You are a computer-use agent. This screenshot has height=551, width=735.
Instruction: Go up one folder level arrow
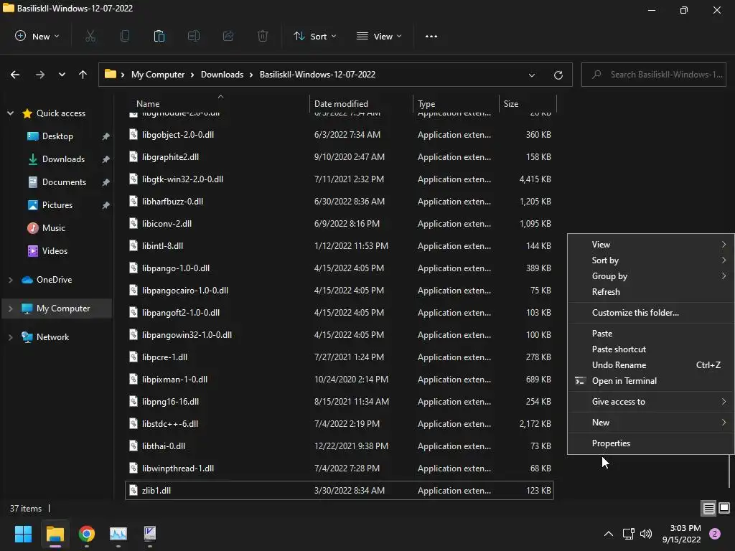pyautogui.click(x=83, y=75)
